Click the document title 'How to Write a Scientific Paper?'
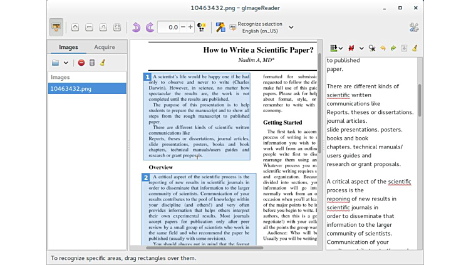471x265 pixels. (258, 50)
